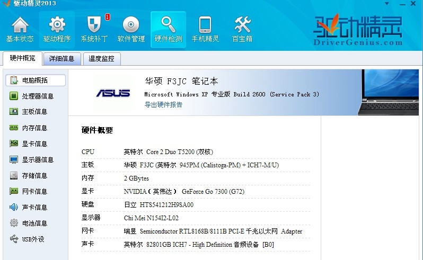423x260 pixels.
Task: Click the 945PM (Calistoga-PM) motherboard value
Action: (x=201, y=165)
